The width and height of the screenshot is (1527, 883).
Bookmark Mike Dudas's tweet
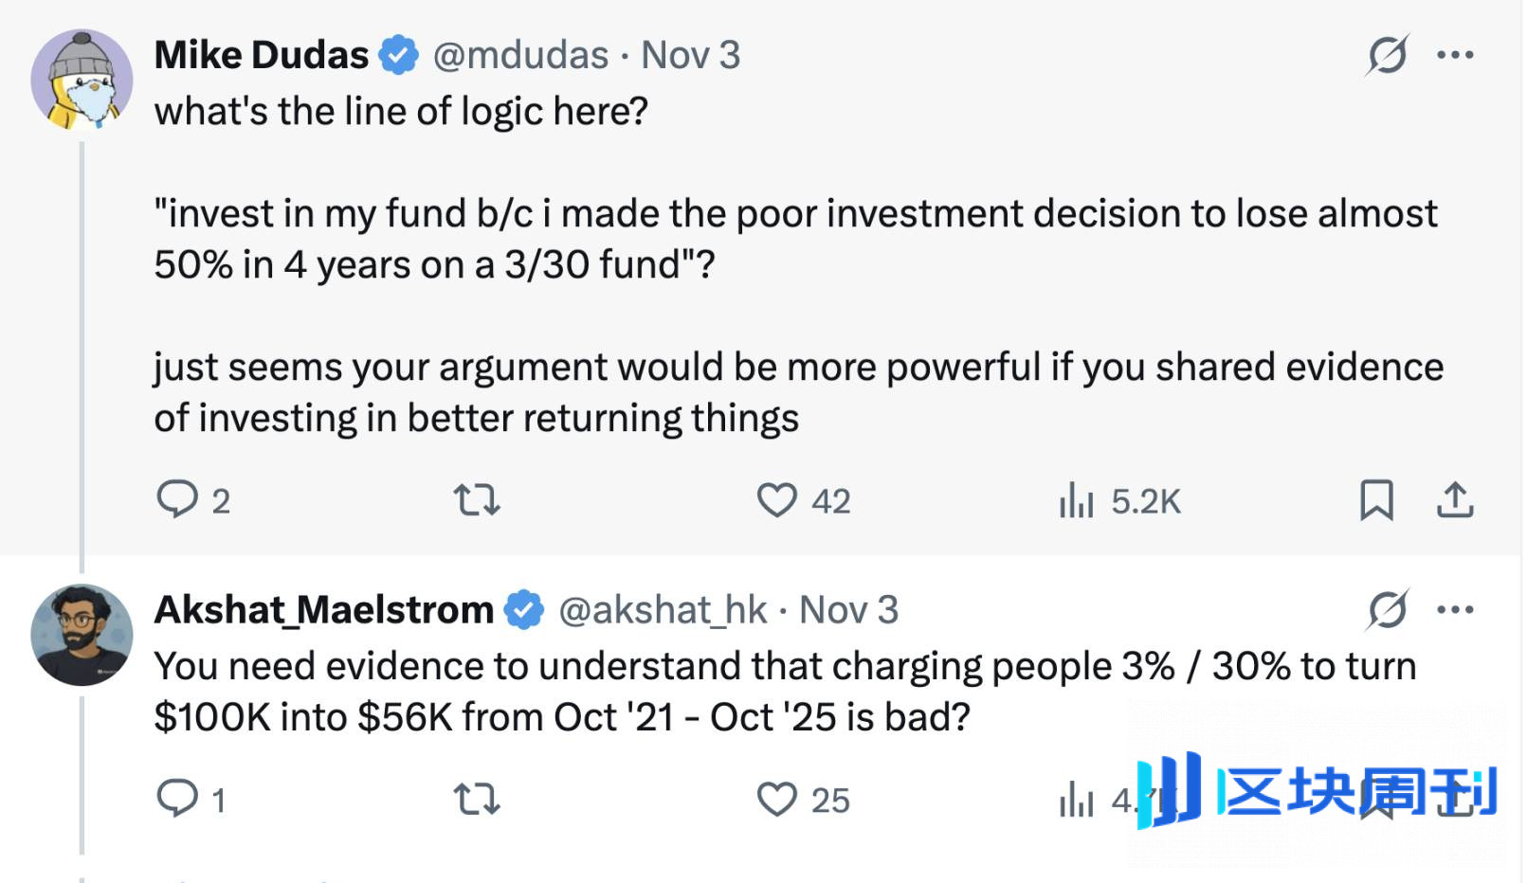tap(1376, 499)
